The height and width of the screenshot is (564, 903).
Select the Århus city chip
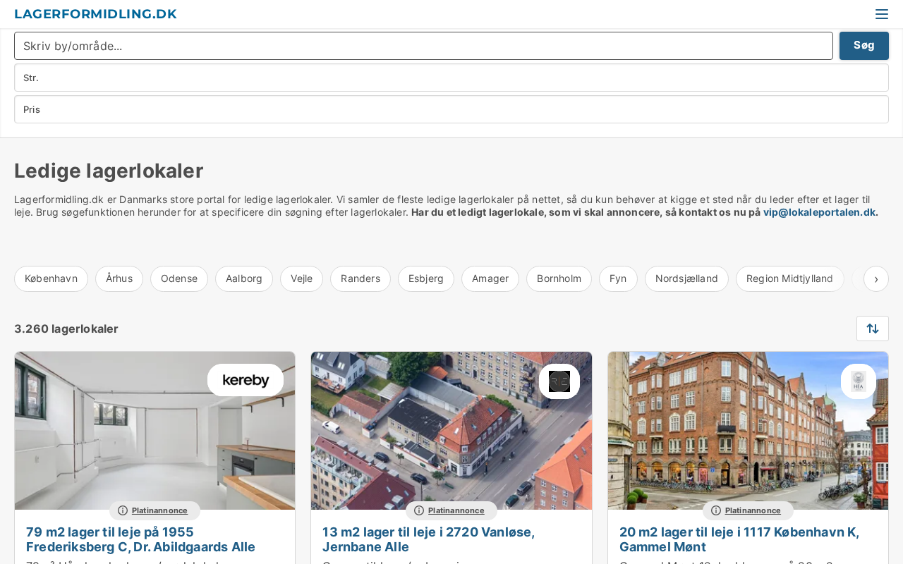click(x=119, y=278)
